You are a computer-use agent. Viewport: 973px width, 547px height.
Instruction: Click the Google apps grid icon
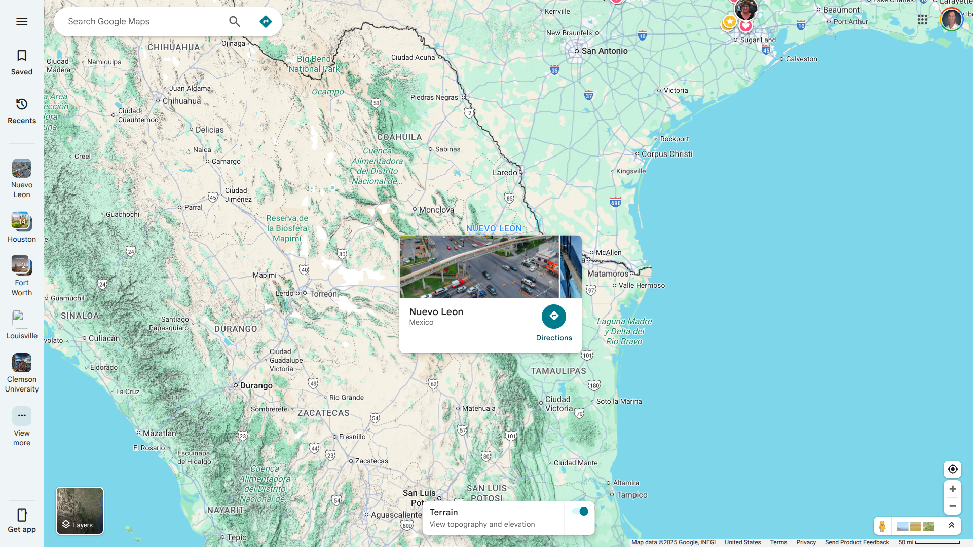[x=922, y=19]
